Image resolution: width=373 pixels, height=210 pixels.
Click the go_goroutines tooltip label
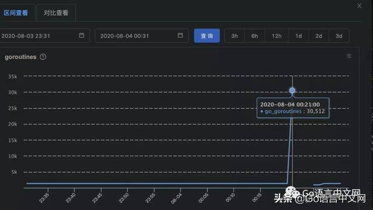click(x=283, y=111)
